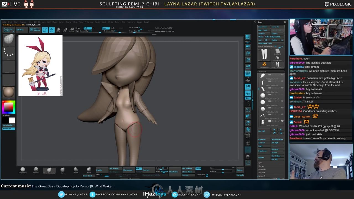Click the reference character image thumbnail
The image size is (354, 199).
tap(40, 65)
